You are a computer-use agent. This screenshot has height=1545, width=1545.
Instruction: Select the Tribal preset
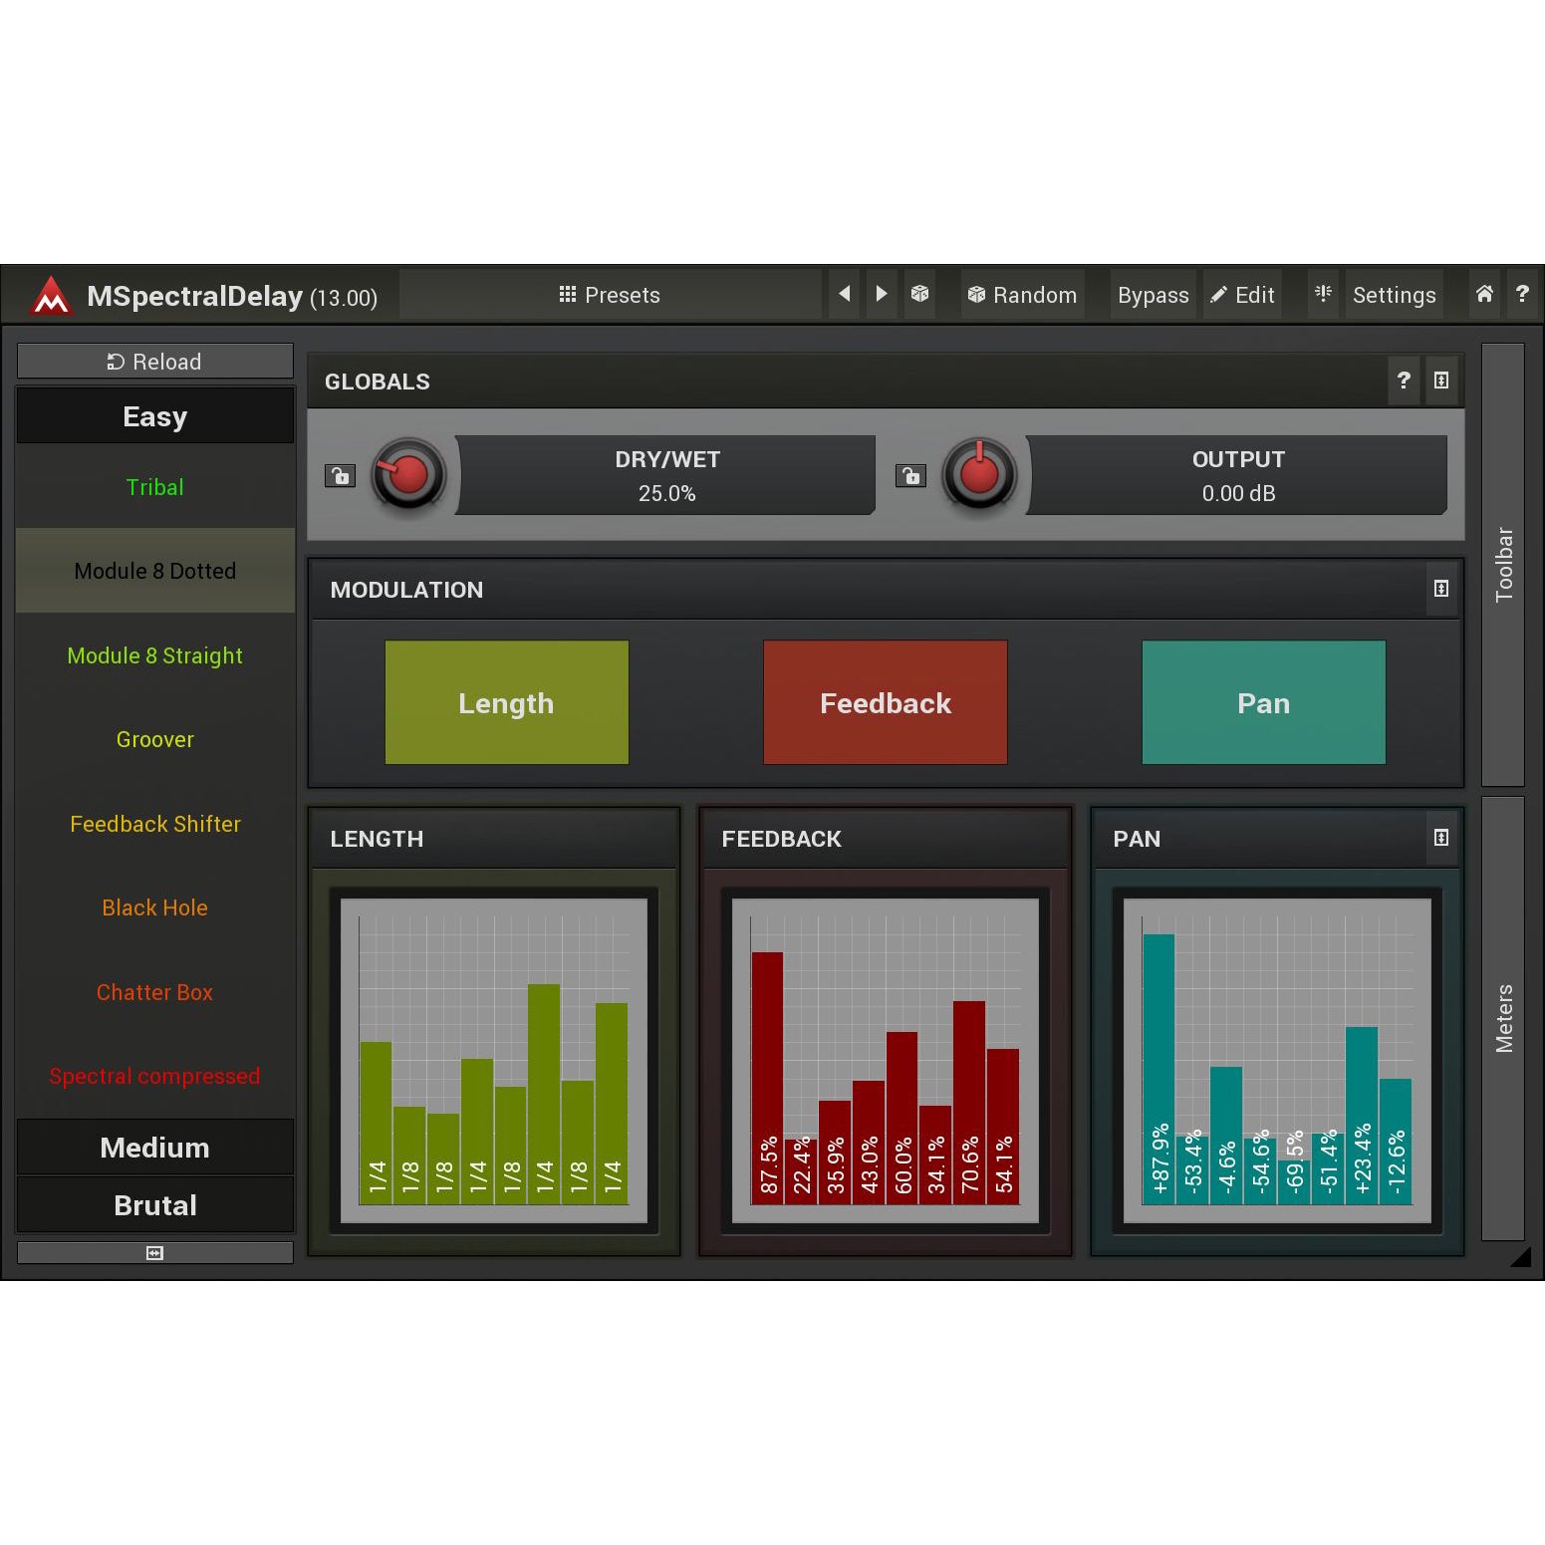[155, 487]
